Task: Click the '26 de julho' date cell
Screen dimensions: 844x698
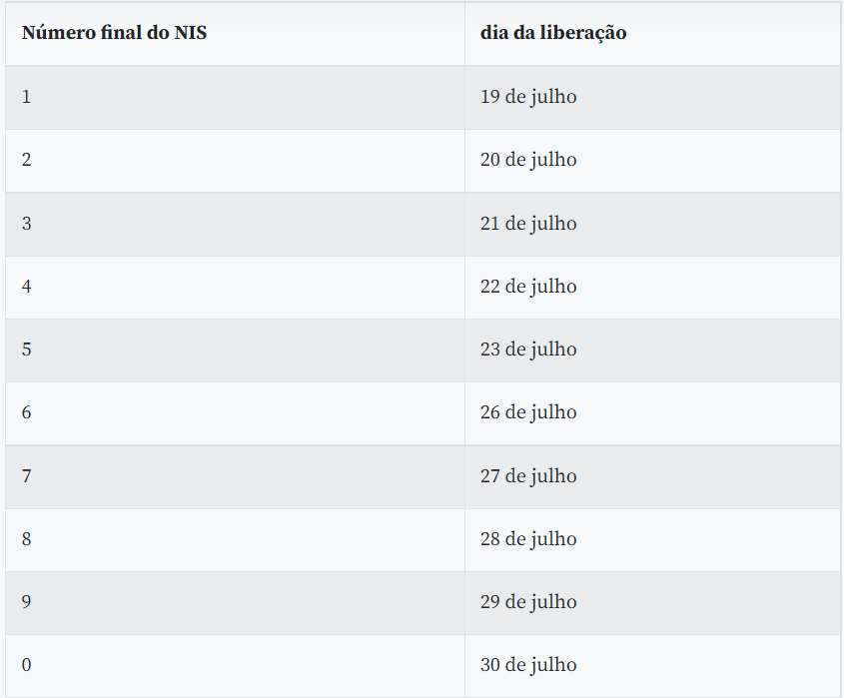Action: 652,413
